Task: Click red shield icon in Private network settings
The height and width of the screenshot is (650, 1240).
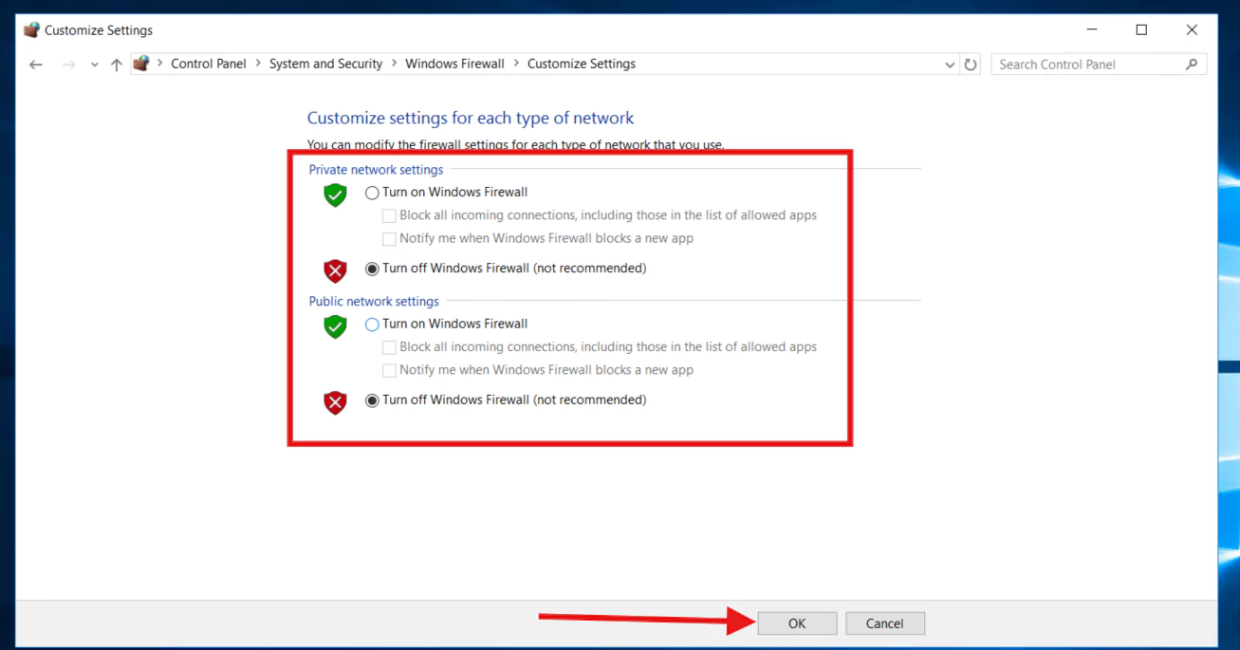Action: pos(335,271)
